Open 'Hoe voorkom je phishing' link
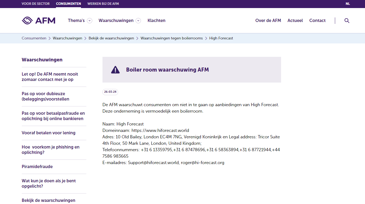Screen dimensions: 365x204 tap(51, 150)
